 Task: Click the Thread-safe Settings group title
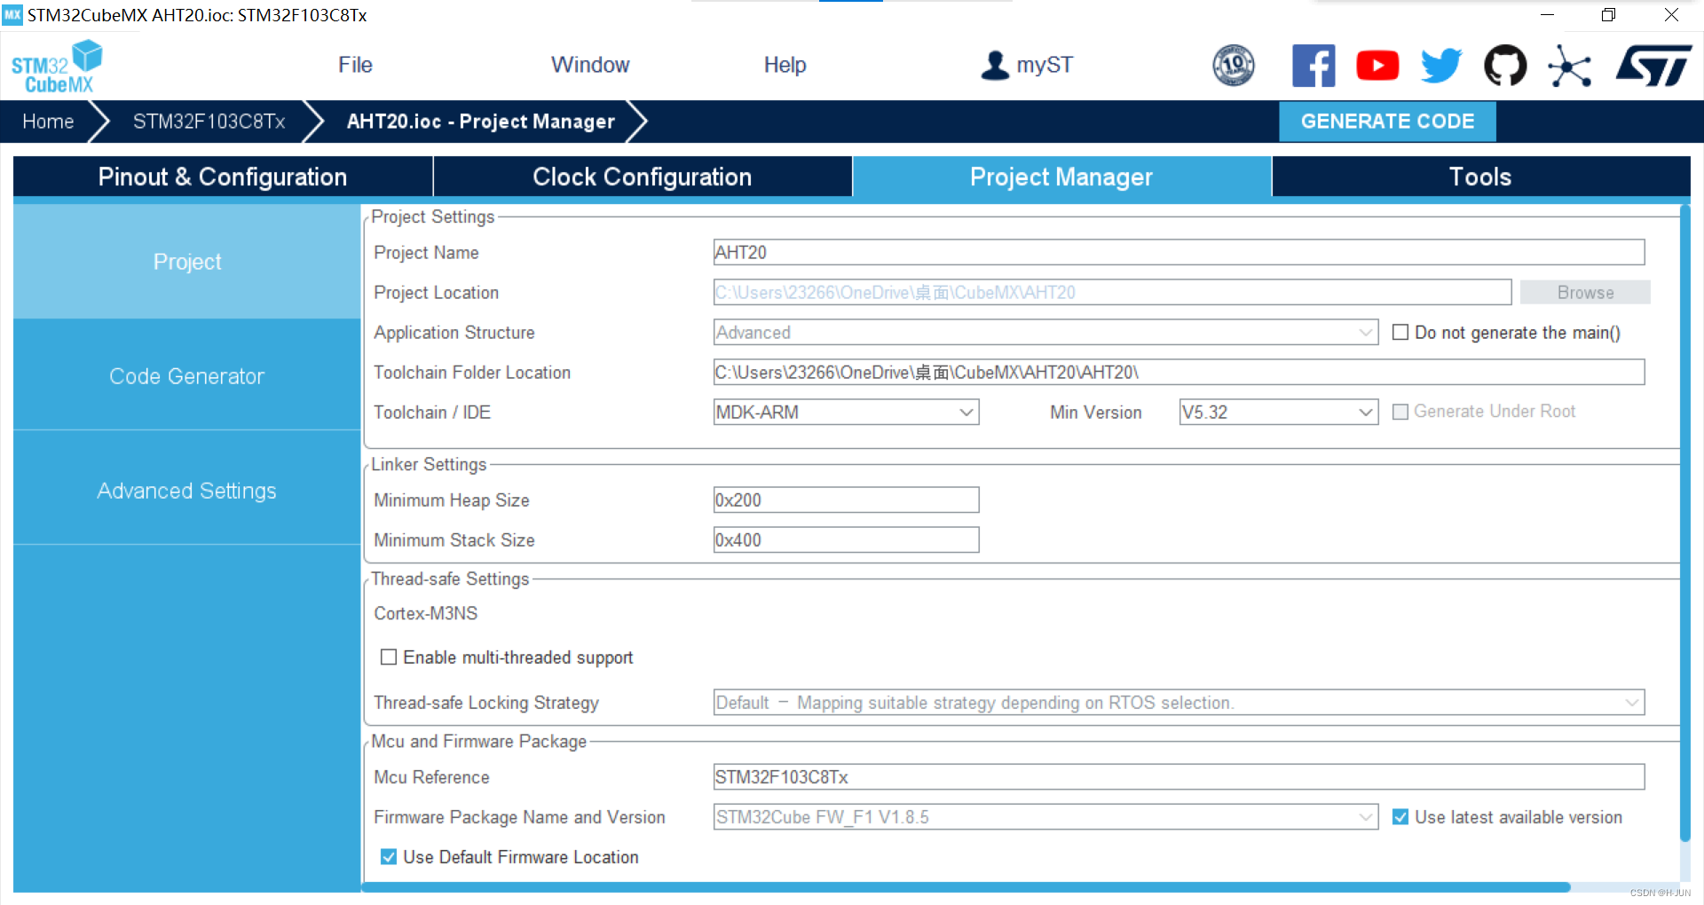[x=450, y=579]
